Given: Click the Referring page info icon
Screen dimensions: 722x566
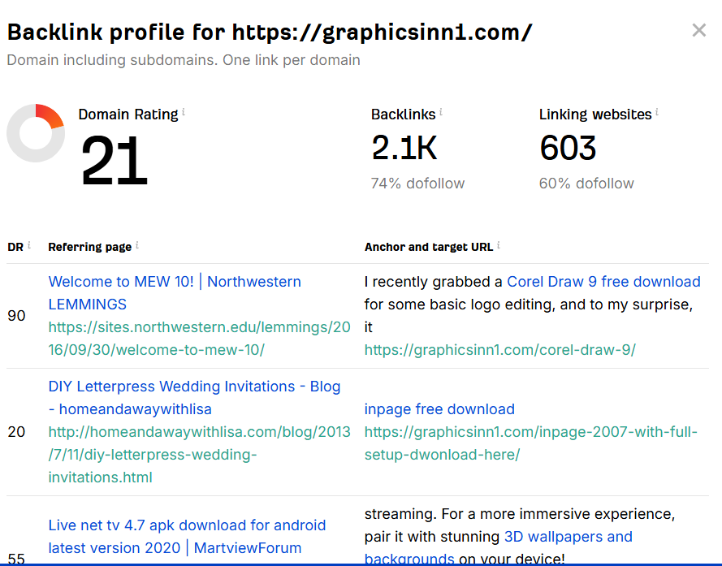Looking at the screenshot, I should click(x=137, y=245).
